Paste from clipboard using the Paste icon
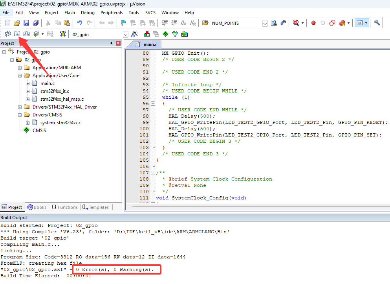This screenshot has height=284, width=390. pyautogui.click(x=67, y=23)
